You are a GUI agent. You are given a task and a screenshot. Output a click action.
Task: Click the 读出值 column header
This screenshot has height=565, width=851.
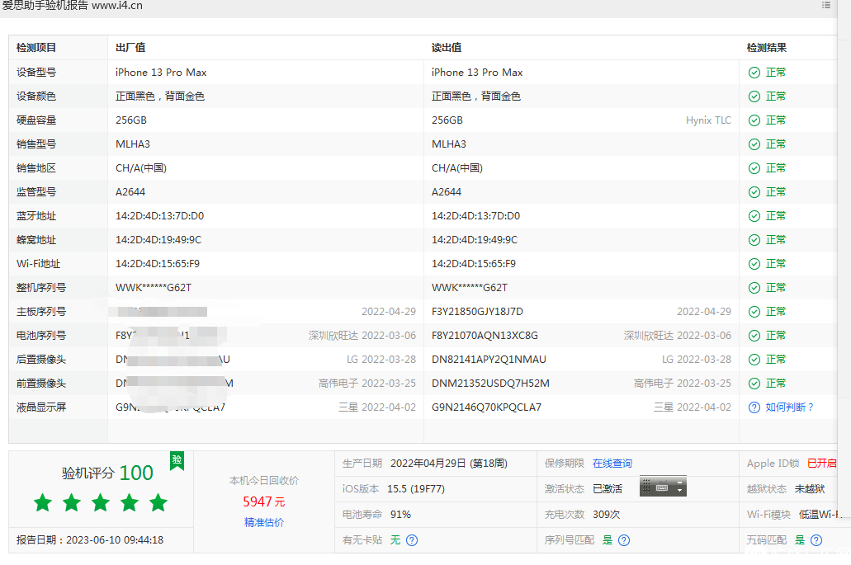[x=447, y=48]
